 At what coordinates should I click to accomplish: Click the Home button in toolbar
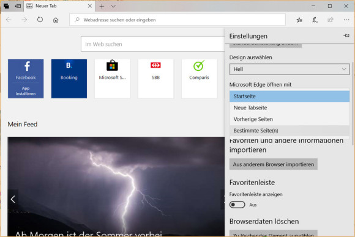56,20
